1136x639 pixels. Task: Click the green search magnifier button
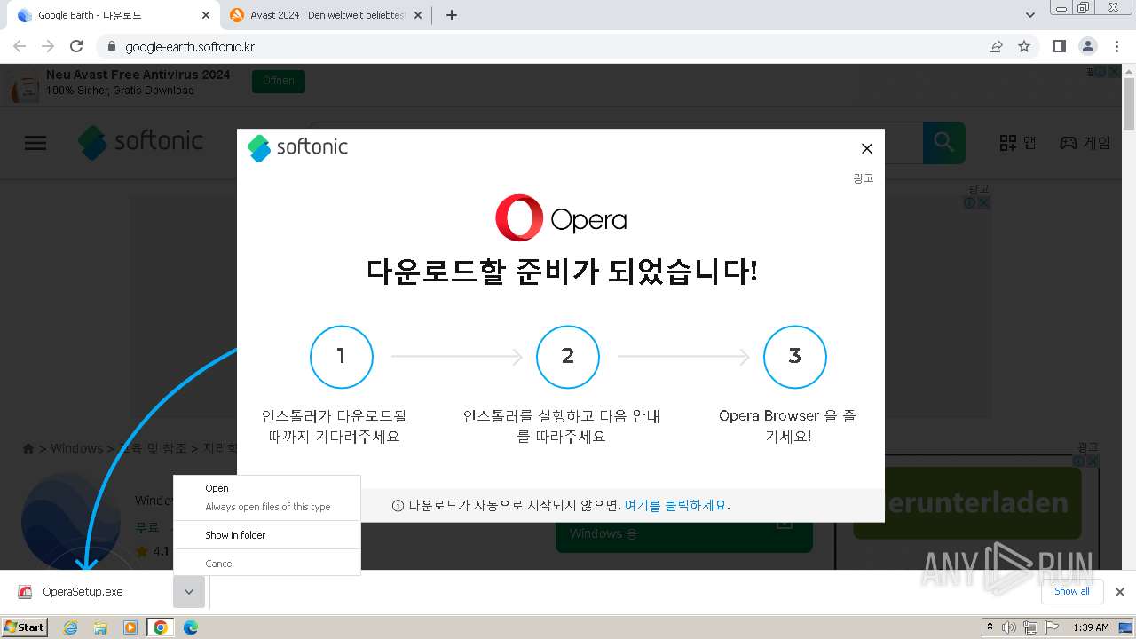point(943,142)
